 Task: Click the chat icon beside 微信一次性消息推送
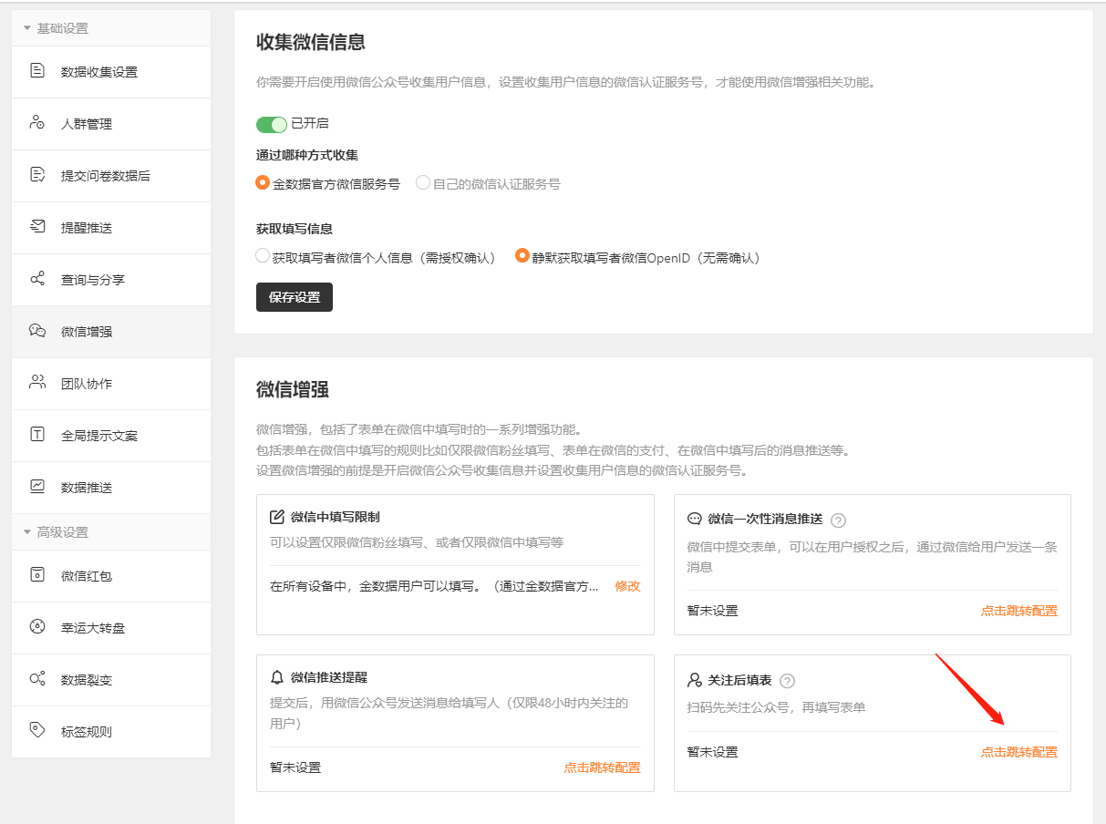click(x=694, y=519)
